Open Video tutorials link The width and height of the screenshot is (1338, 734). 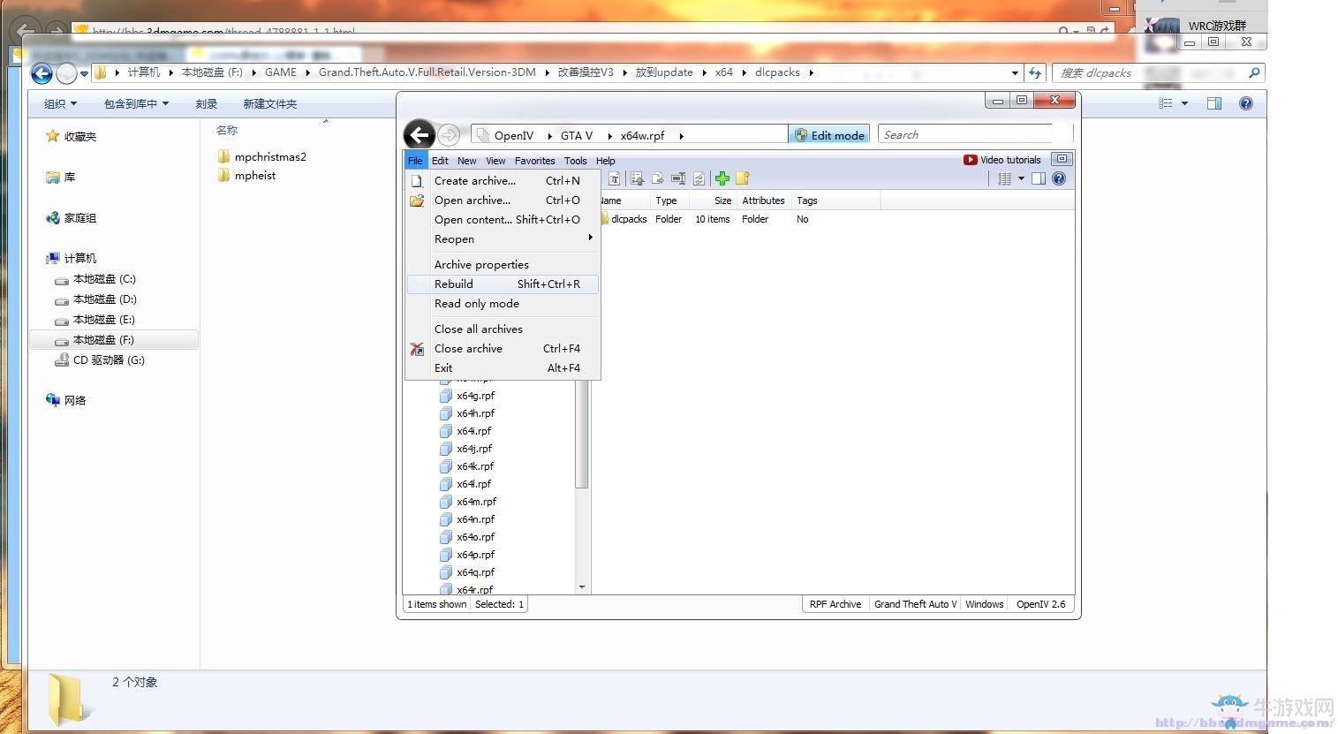1002,160
